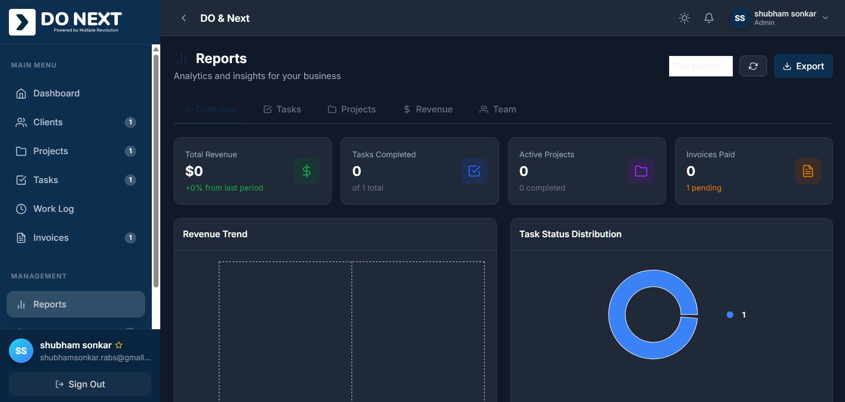Open the notifications bell
Image resolution: width=845 pixels, height=402 pixels.
[709, 18]
